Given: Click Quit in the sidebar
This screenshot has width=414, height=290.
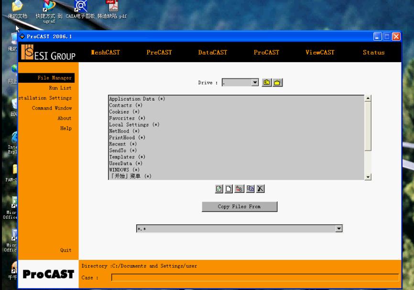Looking at the screenshot, I should (x=65, y=250).
